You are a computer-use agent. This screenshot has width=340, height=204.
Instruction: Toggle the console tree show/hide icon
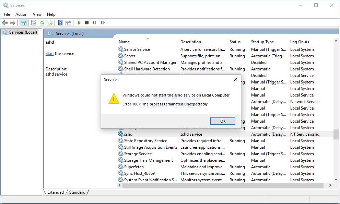point(23,23)
